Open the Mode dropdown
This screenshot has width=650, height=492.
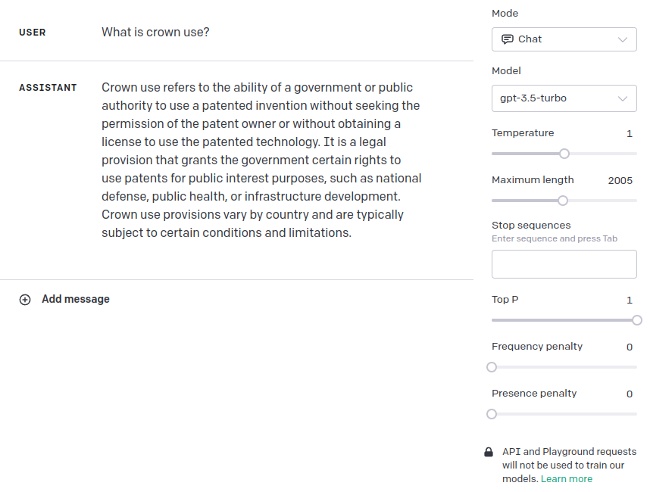click(564, 39)
